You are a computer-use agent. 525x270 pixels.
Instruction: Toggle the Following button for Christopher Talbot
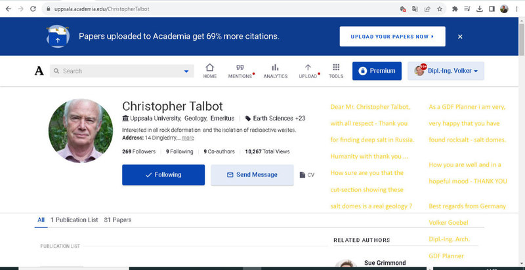(x=163, y=175)
